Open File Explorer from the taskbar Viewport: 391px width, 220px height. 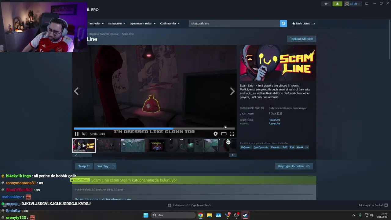pos(210,215)
